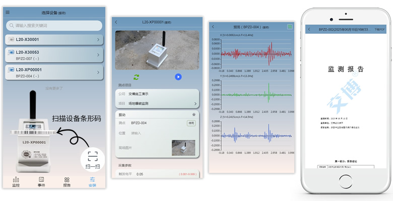
Task: Open the 报告 tab
Action: pos(67,182)
